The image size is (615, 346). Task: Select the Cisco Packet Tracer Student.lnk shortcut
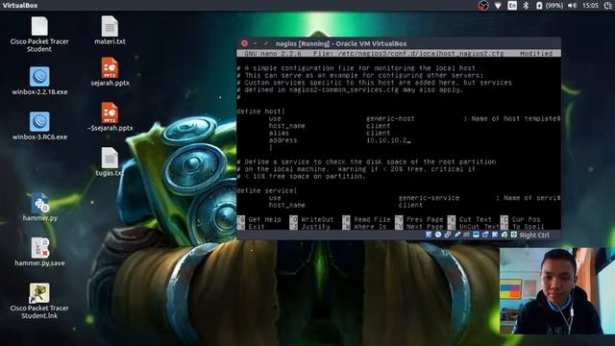39,301
